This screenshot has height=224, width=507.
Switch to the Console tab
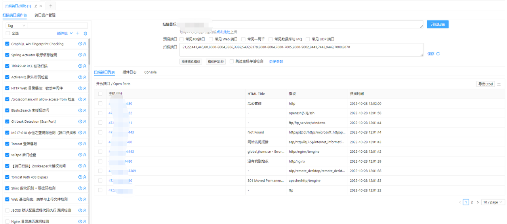pyautogui.click(x=150, y=72)
